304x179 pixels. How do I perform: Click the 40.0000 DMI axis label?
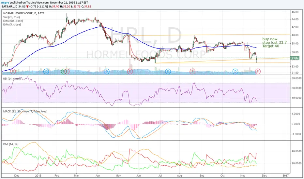[296, 151]
